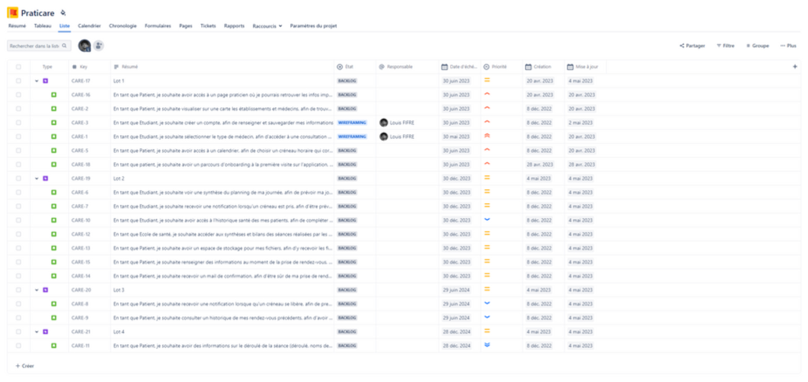Switch to the Tableau tab
The height and width of the screenshot is (382, 808).
pyautogui.click(x=42, y=26)
